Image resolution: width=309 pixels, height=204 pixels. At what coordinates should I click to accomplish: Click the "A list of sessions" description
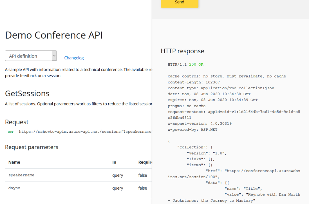[x=79, y=104]
